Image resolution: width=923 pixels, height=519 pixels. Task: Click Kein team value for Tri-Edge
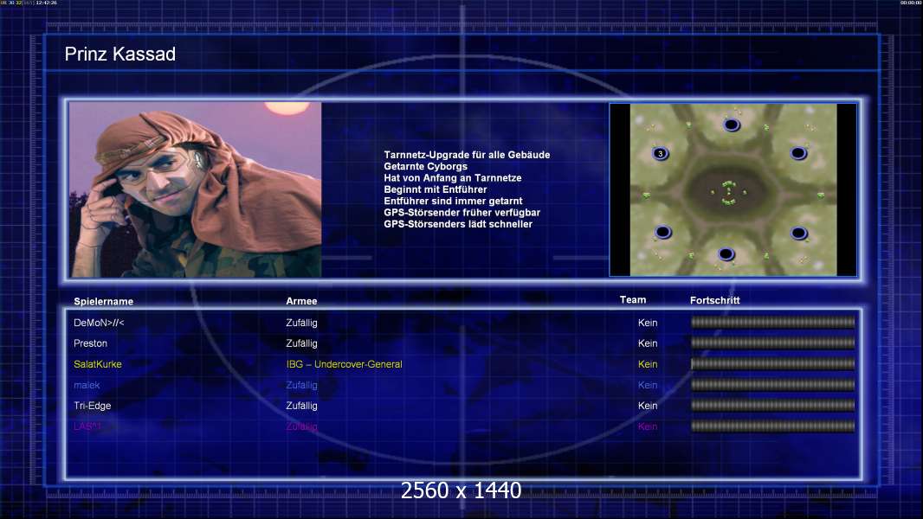click(x=648, y=406)
